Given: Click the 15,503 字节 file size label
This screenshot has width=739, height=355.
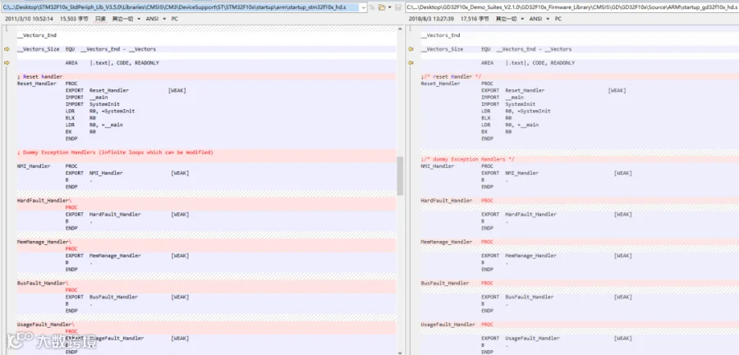Looking at the screenshot, I should coord(76,19).
